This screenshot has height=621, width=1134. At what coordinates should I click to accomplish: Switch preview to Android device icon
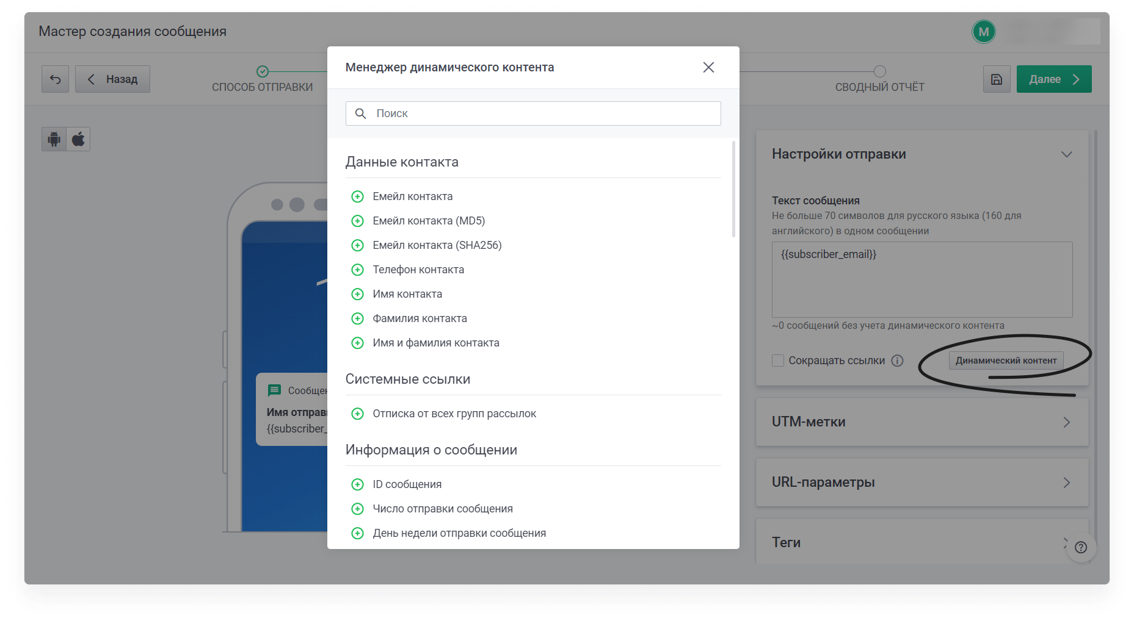54,139
